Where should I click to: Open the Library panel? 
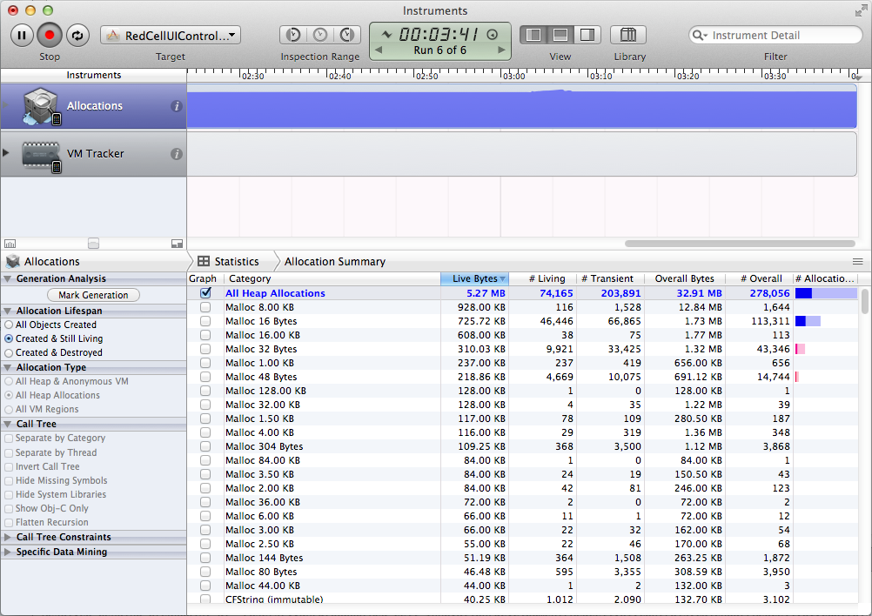coord(628,35)
